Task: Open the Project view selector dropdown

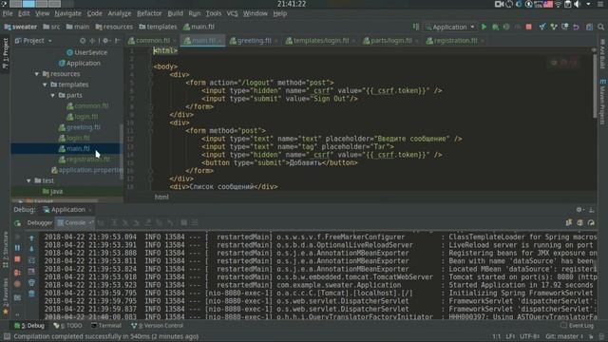Action: pyautogui.click(x=33, y=40)
